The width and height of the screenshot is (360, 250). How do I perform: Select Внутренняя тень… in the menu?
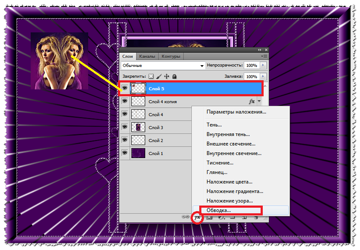point(228,134)
